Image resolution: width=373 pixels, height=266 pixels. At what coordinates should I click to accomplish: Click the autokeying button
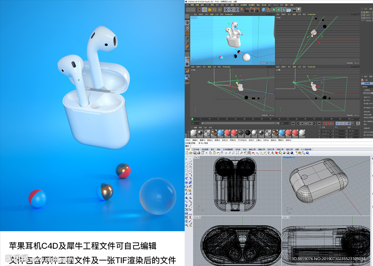pos(328,123)
